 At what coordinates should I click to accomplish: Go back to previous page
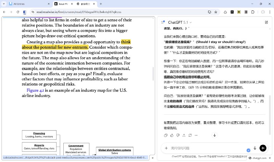[x=4, y=12]
